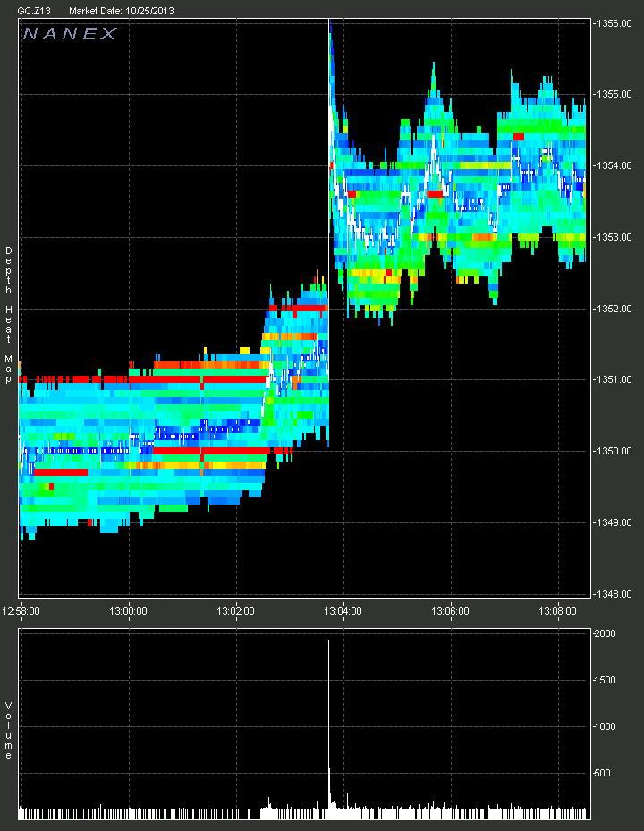Click the 13:06:00 time axis label
The height and width of the screenshot is (831, 644).
pos(450,611)
